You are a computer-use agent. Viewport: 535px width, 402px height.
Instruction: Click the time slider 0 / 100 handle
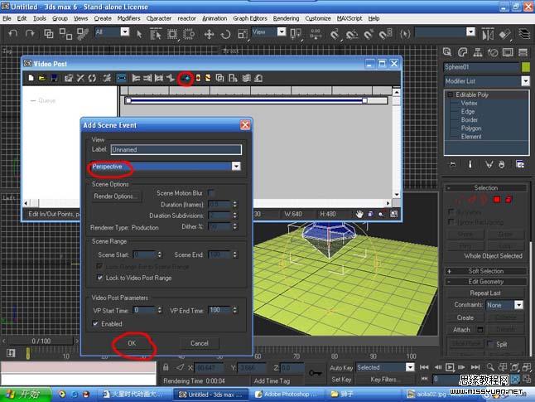(x=41, y=341)
